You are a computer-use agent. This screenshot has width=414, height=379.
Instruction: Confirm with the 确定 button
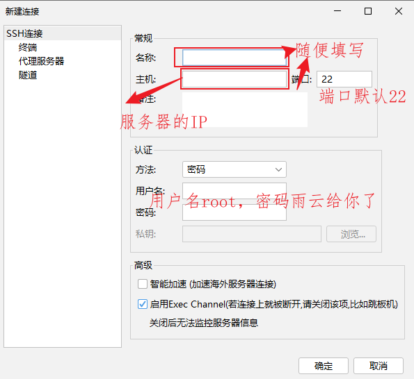(324, 366)
